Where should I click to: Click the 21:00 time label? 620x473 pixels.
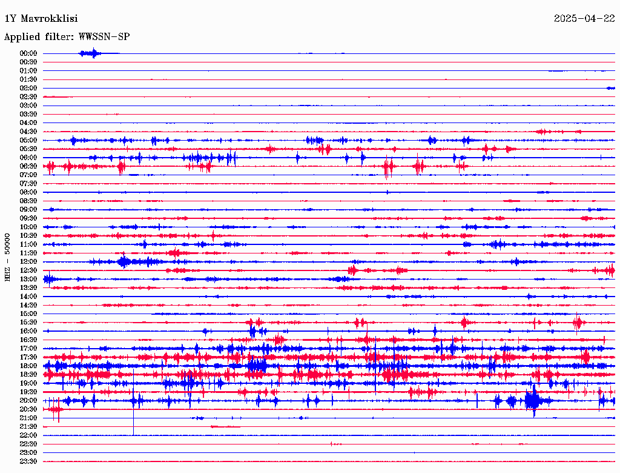[x=28, y=418]
